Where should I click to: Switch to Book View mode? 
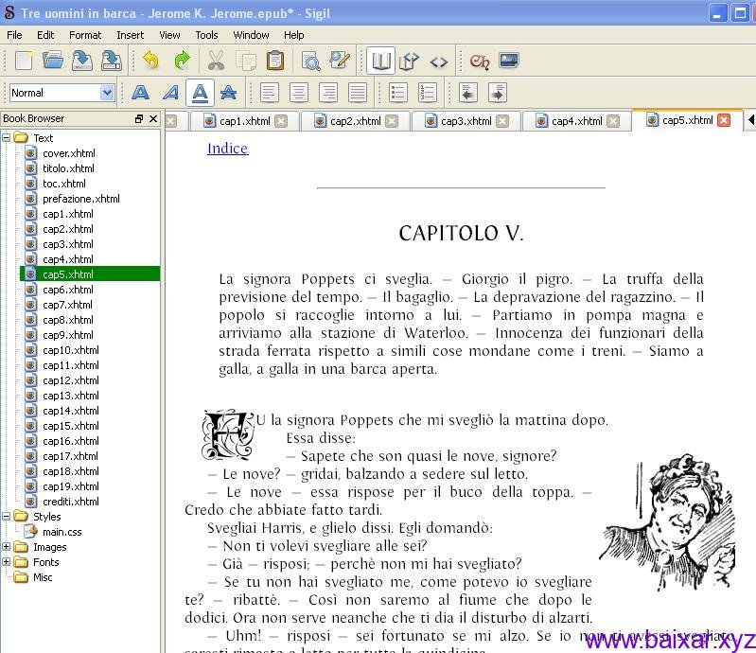(381, 61)
